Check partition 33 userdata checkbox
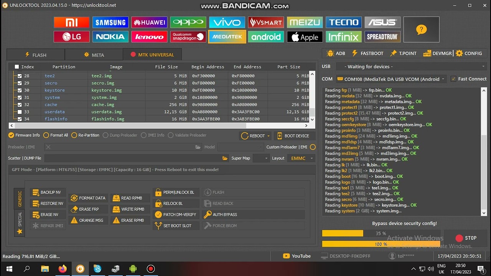Image resolution: width=491 pixels, height=276 pixels. point(20,112)
